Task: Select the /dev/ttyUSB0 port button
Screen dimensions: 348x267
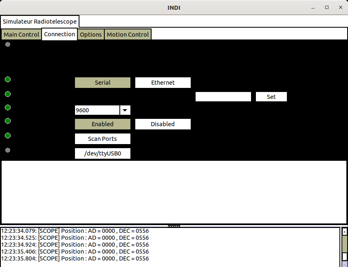Action: click(102, 153)
